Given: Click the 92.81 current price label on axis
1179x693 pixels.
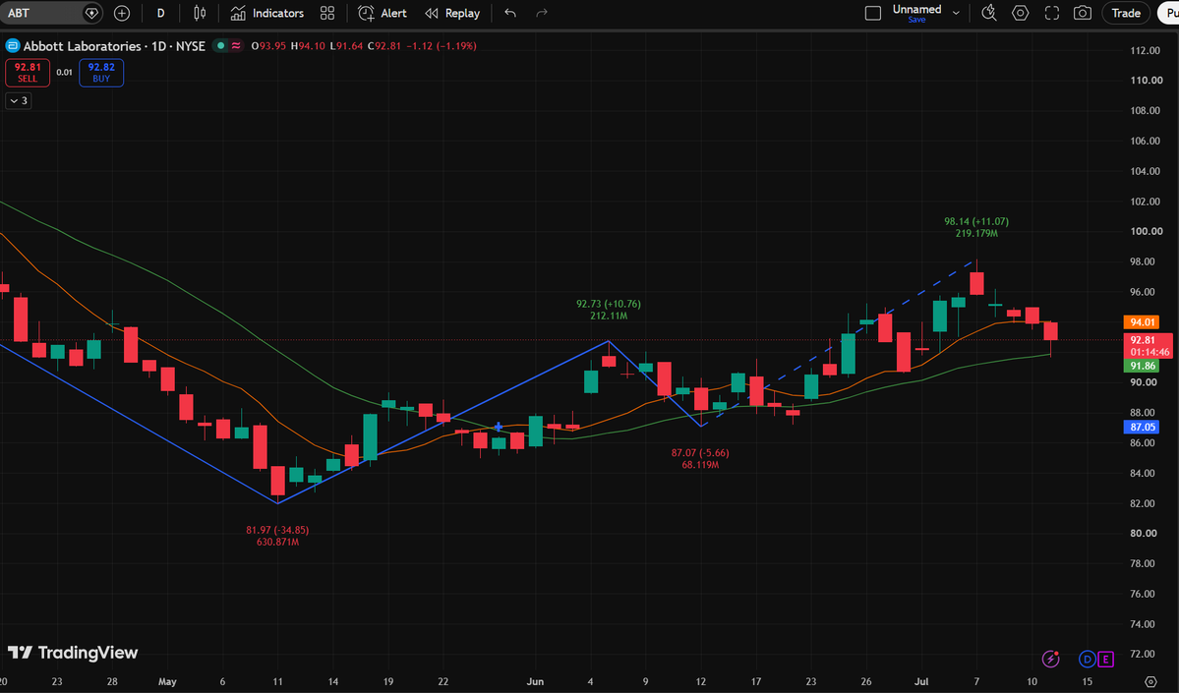Looking at the screenshot, I should point(1148,346).
